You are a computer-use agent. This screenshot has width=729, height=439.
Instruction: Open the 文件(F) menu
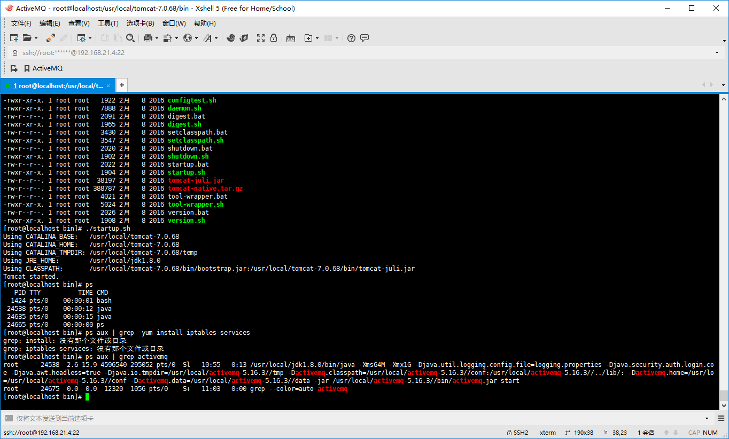[21, 23]
